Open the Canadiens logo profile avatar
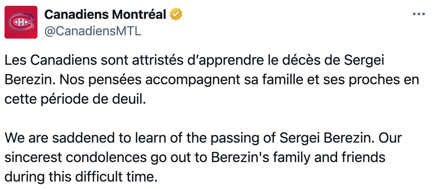Viewport: 435px width, 189px height. [21, 22]
